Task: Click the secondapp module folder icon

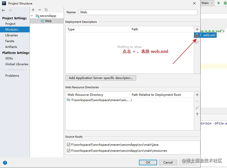Action: point(37,16)
